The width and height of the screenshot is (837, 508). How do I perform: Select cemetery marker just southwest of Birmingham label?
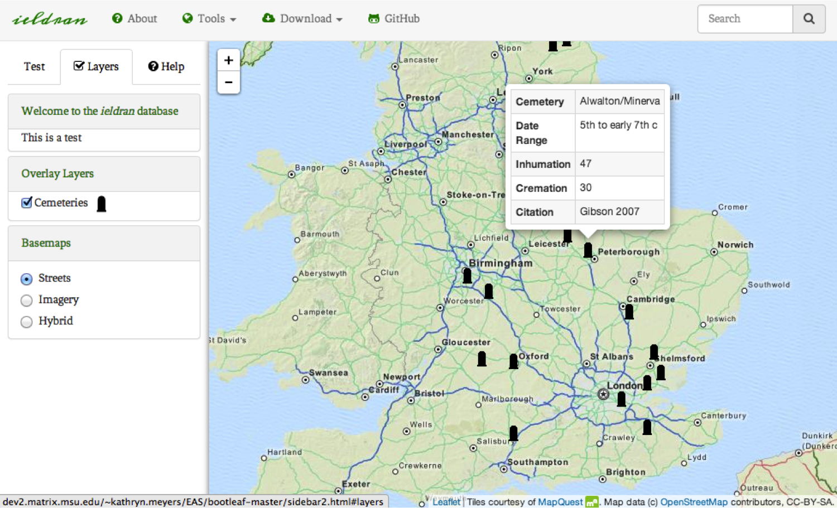click(x=468, y=275)
